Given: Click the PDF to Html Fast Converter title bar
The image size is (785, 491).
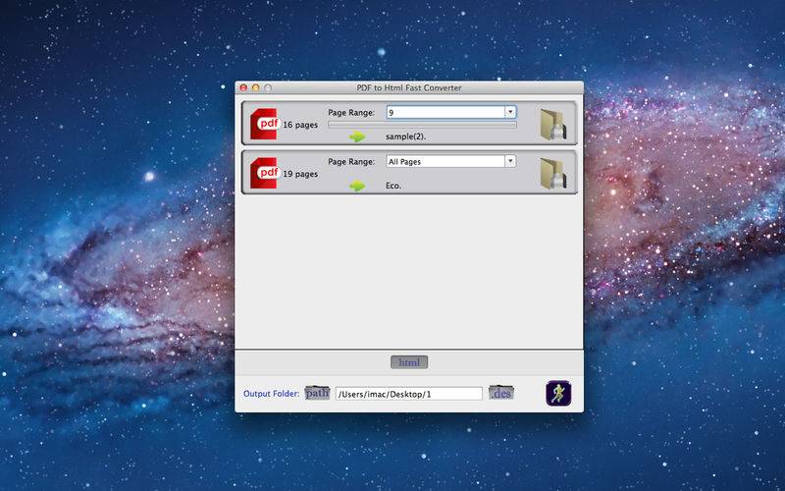Looking at the screenshot, I should [409, 88].
